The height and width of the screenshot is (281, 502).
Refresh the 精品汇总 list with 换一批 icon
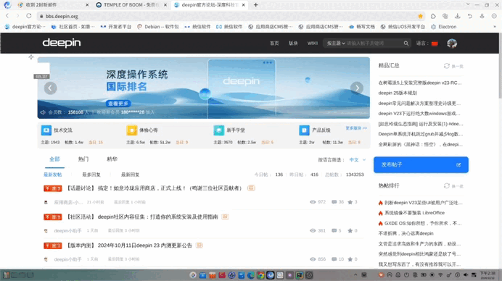click(447, 66)
